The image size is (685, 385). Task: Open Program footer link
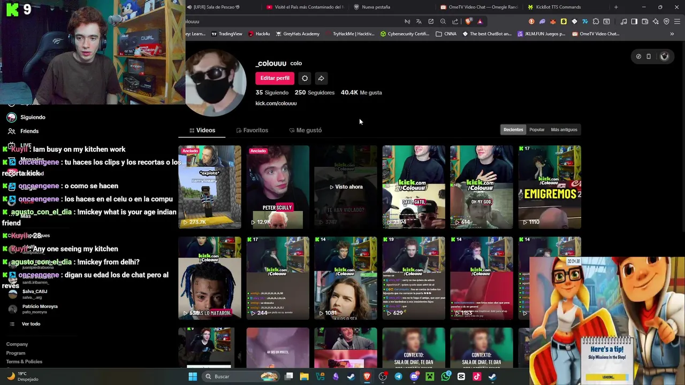pos(16,353)
